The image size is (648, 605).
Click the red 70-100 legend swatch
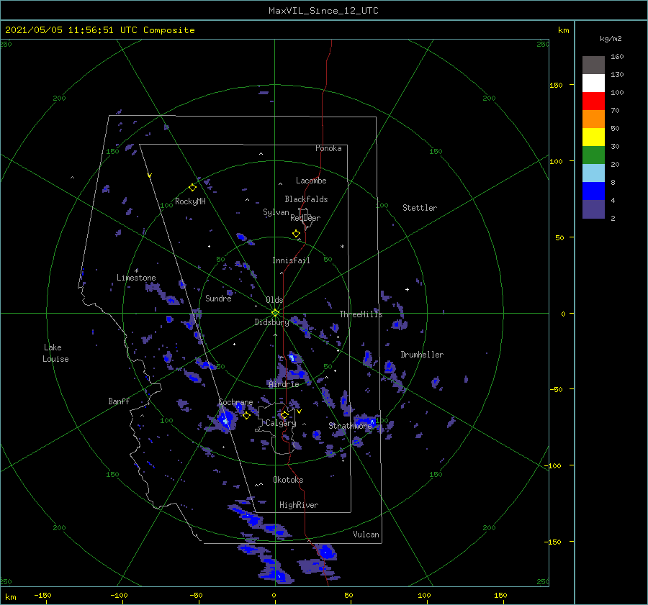[593, 101]
